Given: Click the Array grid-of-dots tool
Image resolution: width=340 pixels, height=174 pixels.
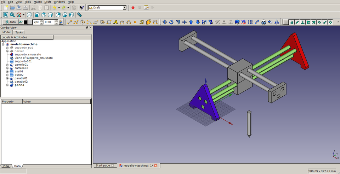Looking at the screenshot, I should (250, 22).
